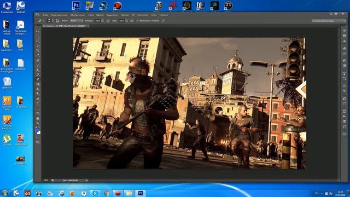
Task: Click the foreground blue color swatch
Action: 37,131
